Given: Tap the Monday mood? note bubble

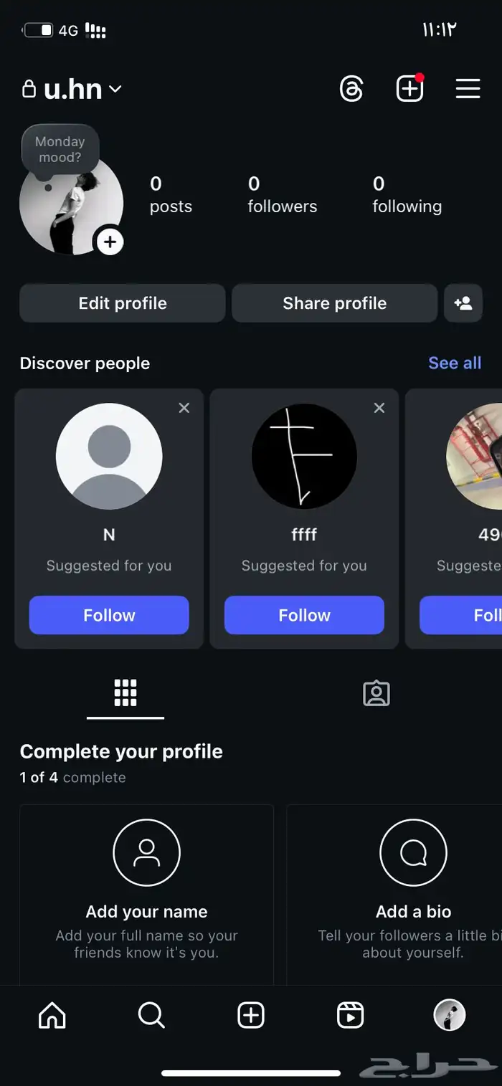Looking at the screenshot, I should [60, 149].
